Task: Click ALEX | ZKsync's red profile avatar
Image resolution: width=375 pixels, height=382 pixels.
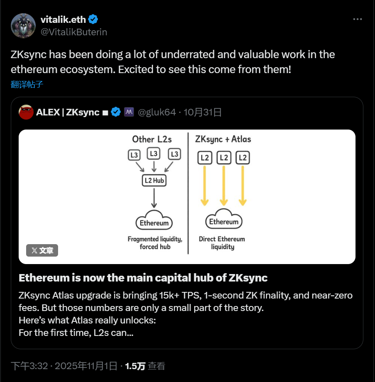Action: click(26, 112)
